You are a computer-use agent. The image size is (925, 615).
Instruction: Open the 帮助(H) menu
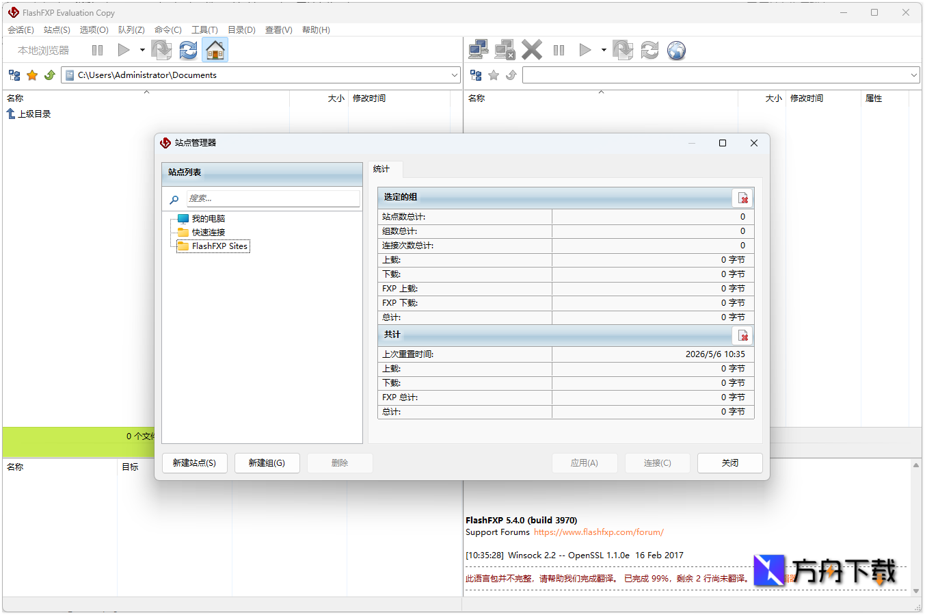click(x=316, y=30)
